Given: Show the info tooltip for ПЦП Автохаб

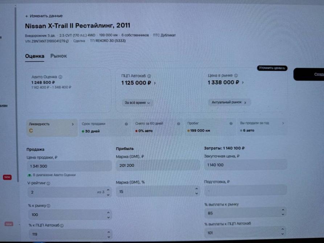Looking at the screenshot, I should [149, 76].
